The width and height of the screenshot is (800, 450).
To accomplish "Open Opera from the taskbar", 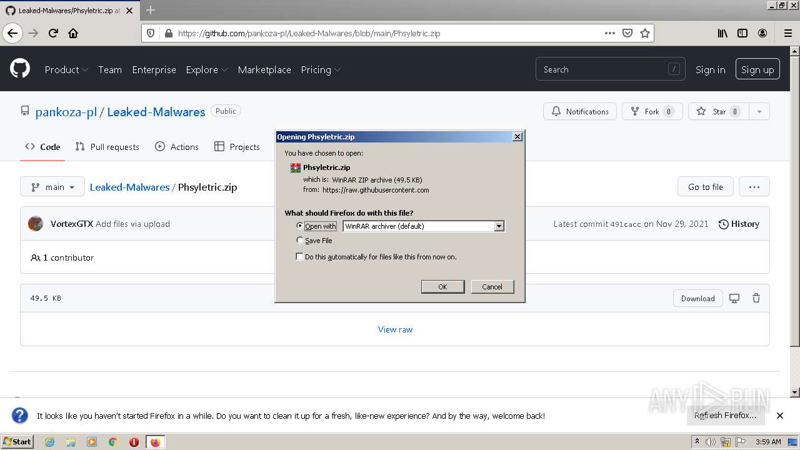I will pyautogui.click(x=134, y=442).
